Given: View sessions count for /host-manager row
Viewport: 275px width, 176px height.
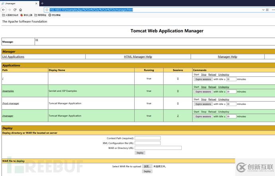Looking at the screenshot, I should tap(178, 103).
